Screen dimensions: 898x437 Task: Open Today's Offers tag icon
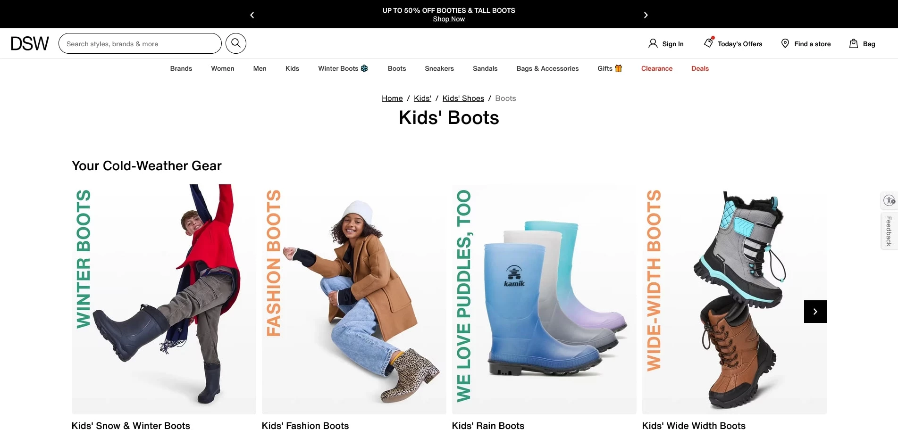coord(708,43)
